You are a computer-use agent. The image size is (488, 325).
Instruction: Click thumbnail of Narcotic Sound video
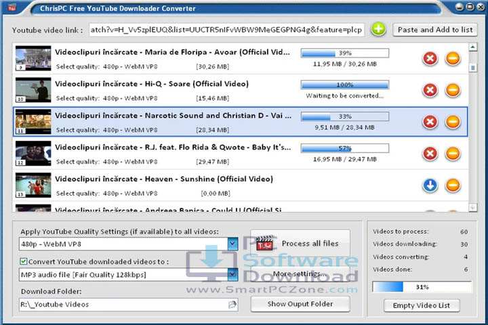[33, 122]
